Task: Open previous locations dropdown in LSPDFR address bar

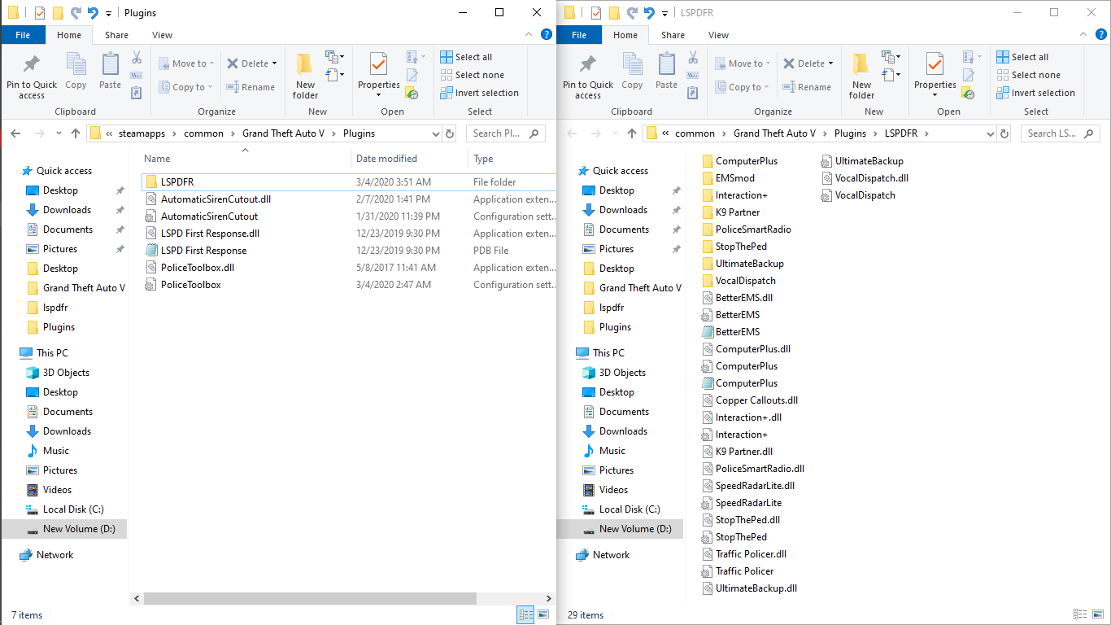Action: point(988,133)
